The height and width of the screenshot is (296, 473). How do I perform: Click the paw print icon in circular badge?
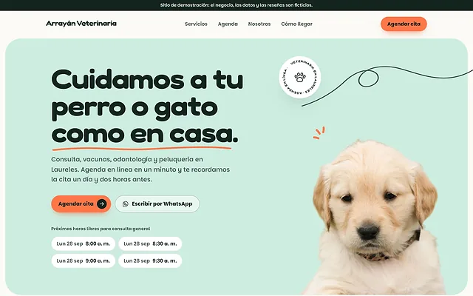coord(300,77)
